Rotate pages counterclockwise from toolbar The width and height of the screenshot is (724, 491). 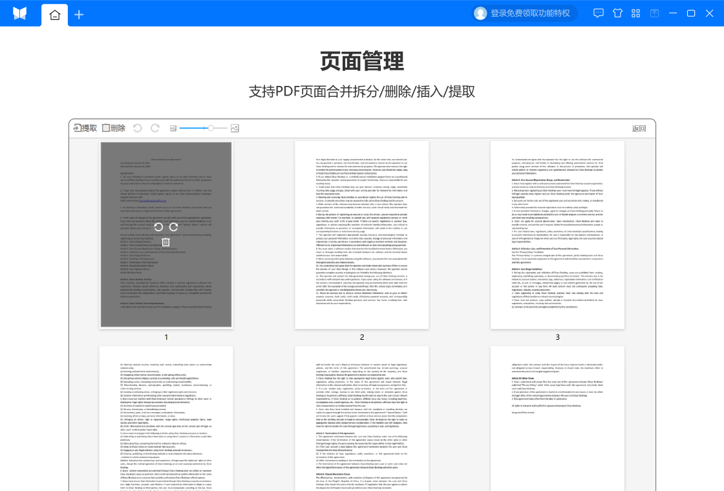(x=137, y=128)
